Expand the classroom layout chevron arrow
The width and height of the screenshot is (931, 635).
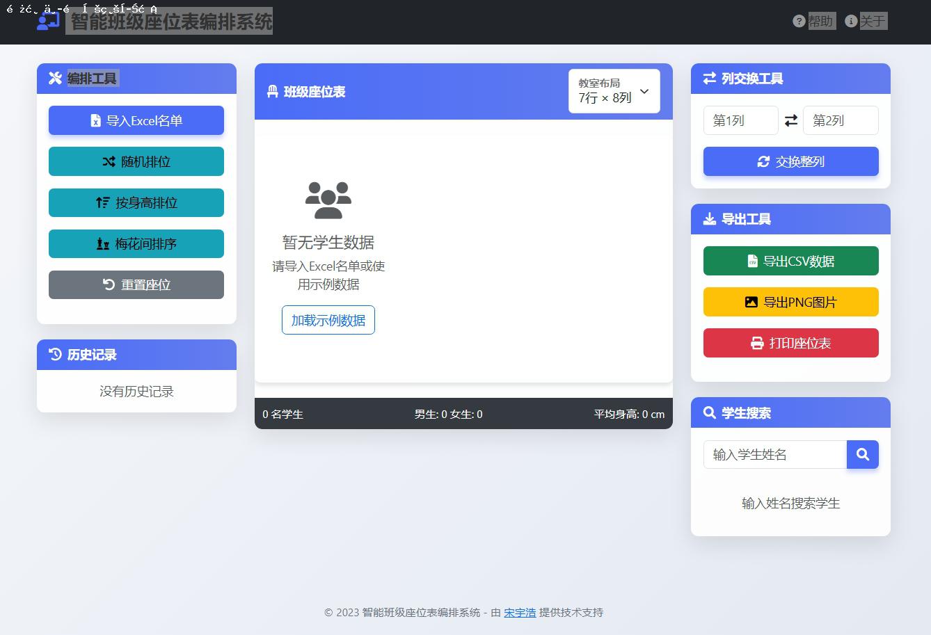[644, 91]
